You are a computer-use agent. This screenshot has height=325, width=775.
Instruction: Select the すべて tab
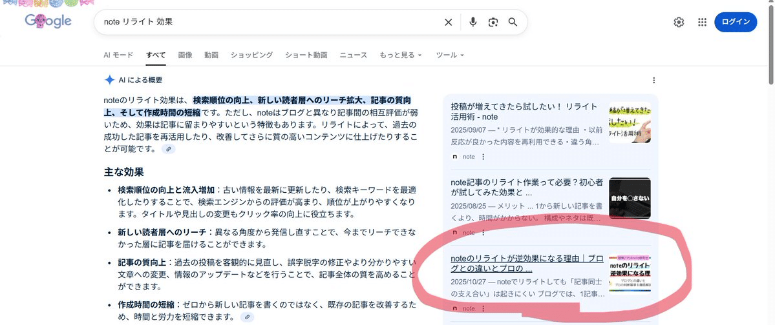pos(156,55)
